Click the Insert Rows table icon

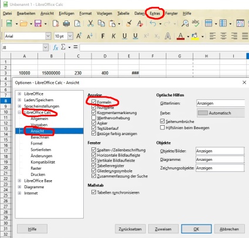point(209,23)
